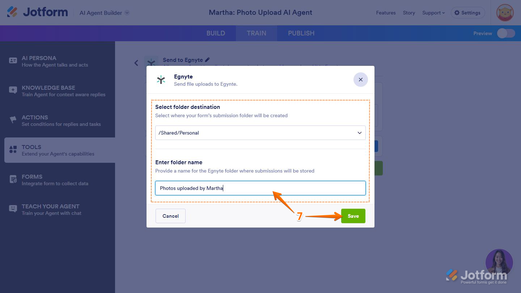Click the Enter folder name label
This screenshot has width=521, height=293.
[179, 162]
